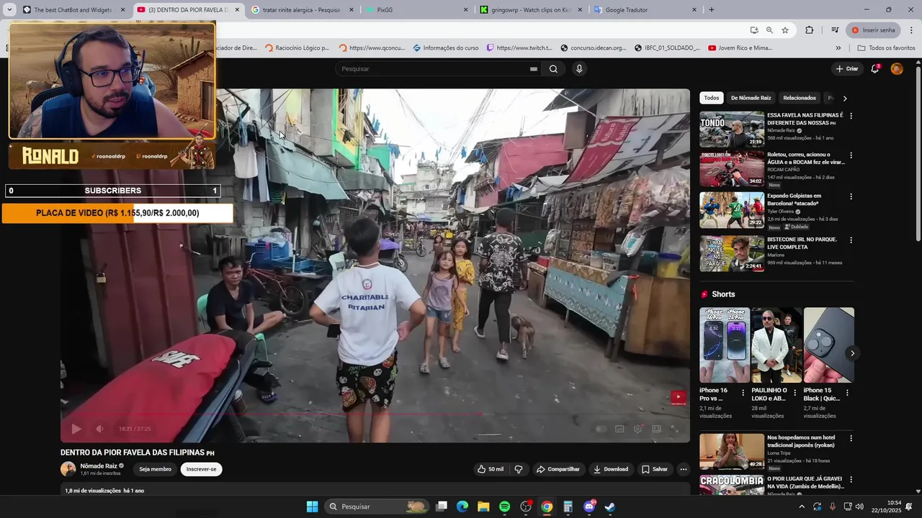Play the YouTube video
Screen dimensions: 922x518
point(76,429)
